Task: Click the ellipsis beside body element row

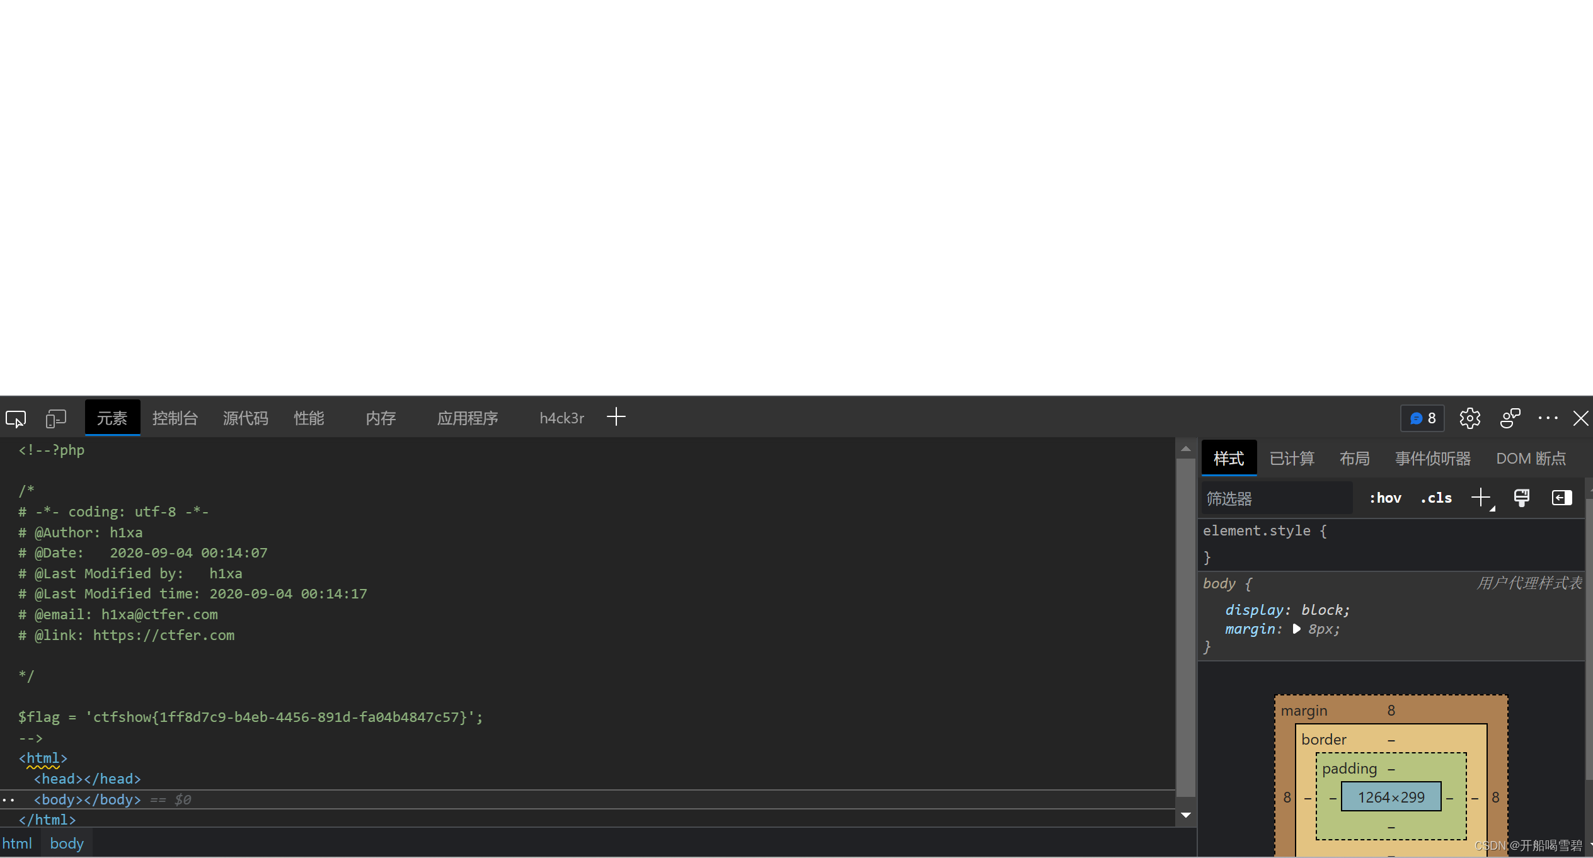Action: [x=8, y=800]
